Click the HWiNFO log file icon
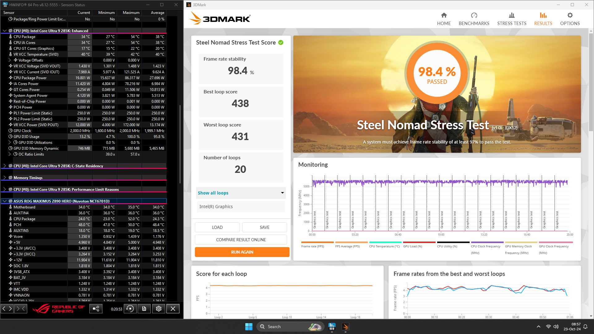This screenshot has height=334, width=594. 144,309
